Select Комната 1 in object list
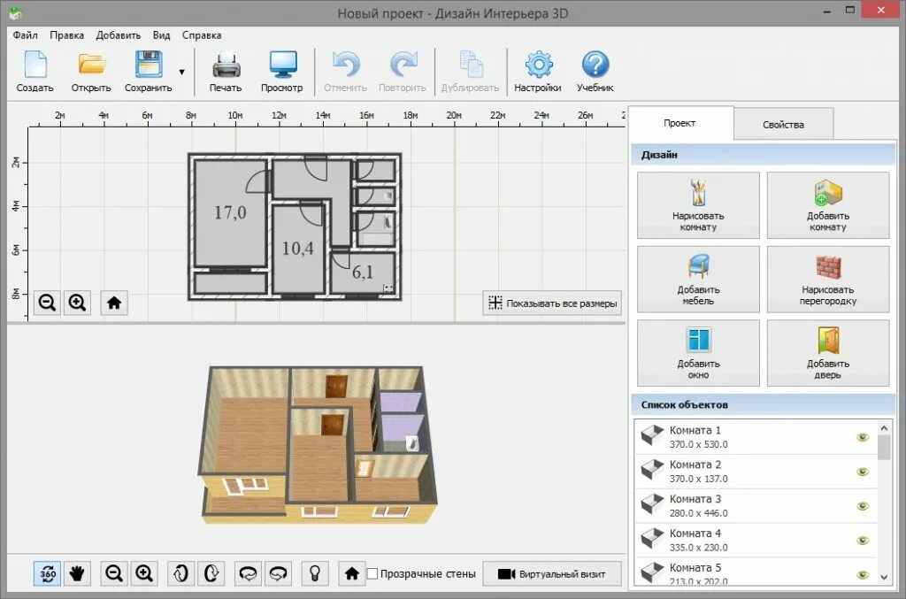Image resolution: width=906 pixels, height=599 pixels. [x=756, y=437]
